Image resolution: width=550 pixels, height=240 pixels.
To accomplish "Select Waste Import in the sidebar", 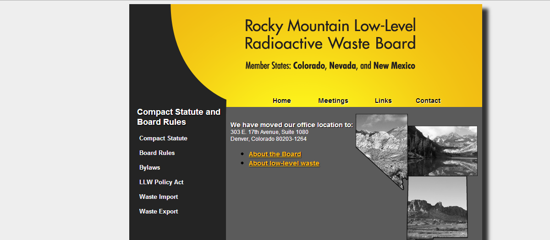I will click(x=159, y=197).
